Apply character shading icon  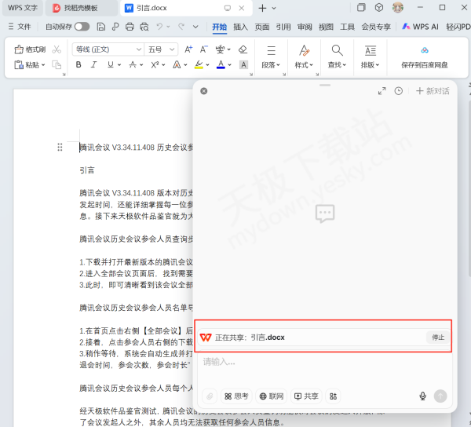pyautogui.click(x=243, y=64)
